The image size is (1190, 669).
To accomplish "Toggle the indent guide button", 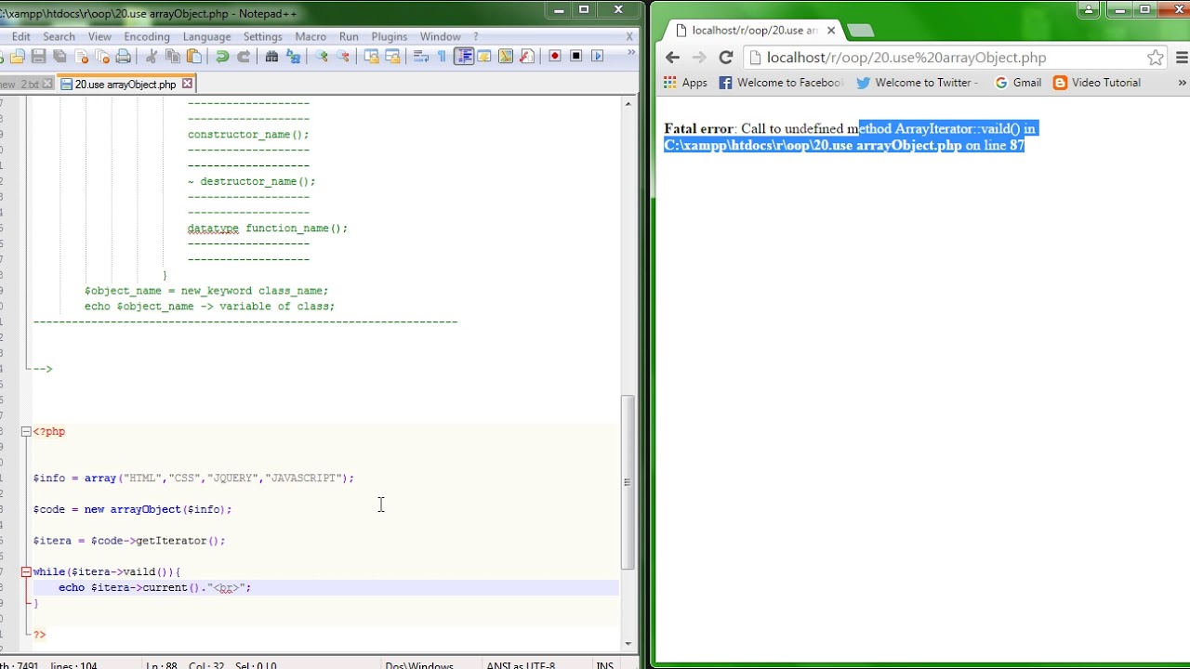I will pyautogui.click(x=463, y=56).
